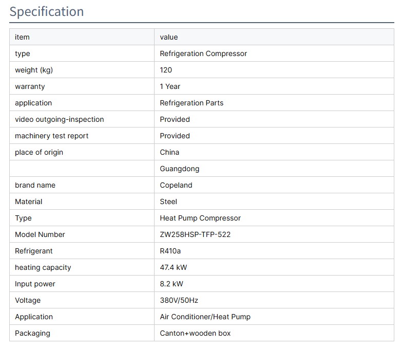Click the "Guangdong" value cell

(180, 169)
